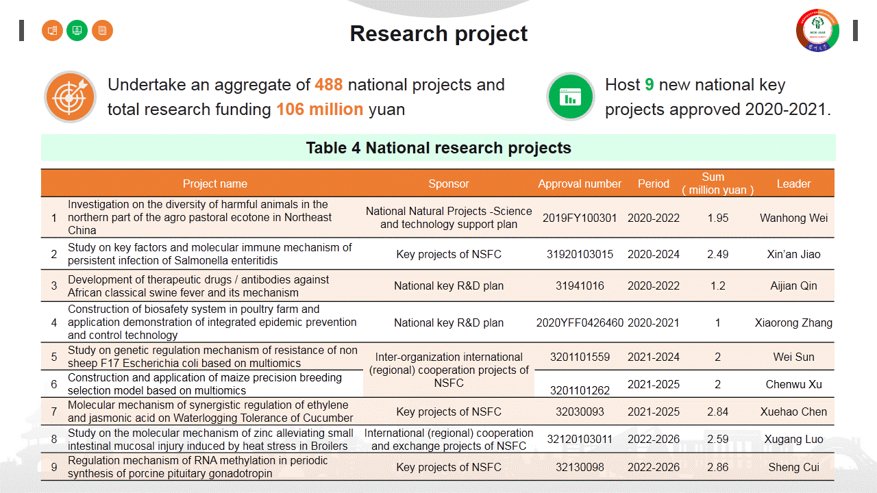877x493 pixels.
Task: Click the green bar chart window icon
Action: pyautogui.click(x=570, y=97)
